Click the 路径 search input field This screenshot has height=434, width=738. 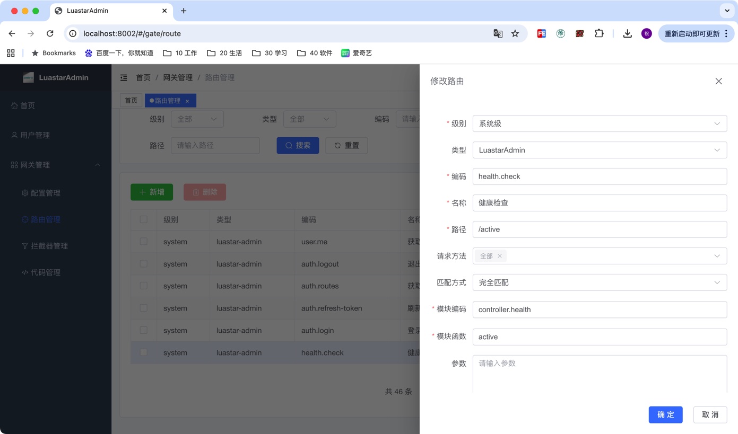click(215, 145)
